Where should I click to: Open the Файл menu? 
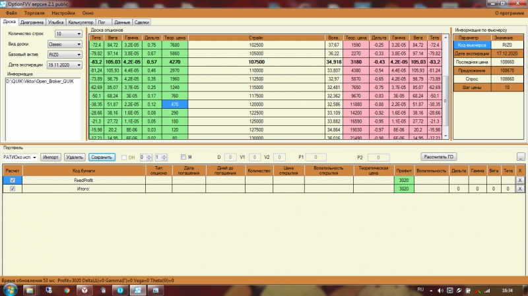tap(11, 13)
